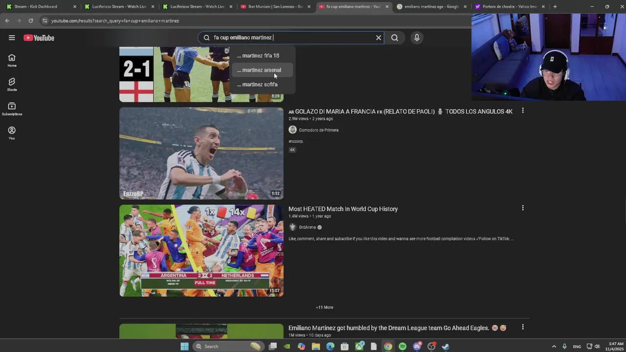Go to the Home sidebar item
626x352 pixels.
click(12, 61)
